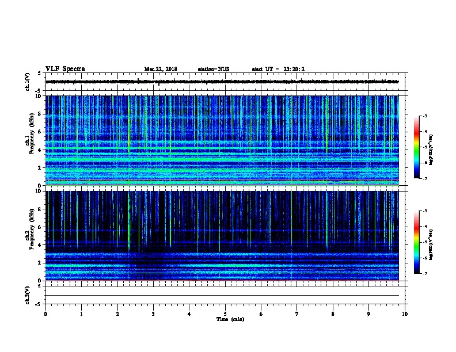Click the ch.1 spectrogram color bar

pyautogui.click(x=416, y=147)
